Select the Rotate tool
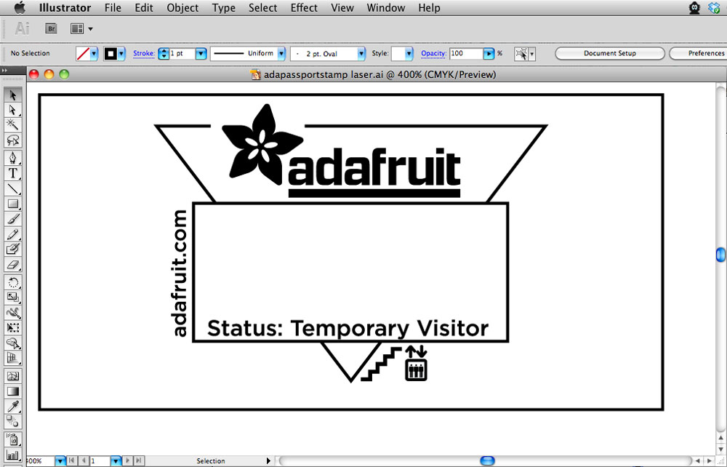727x467 pixels. (13, 282)
